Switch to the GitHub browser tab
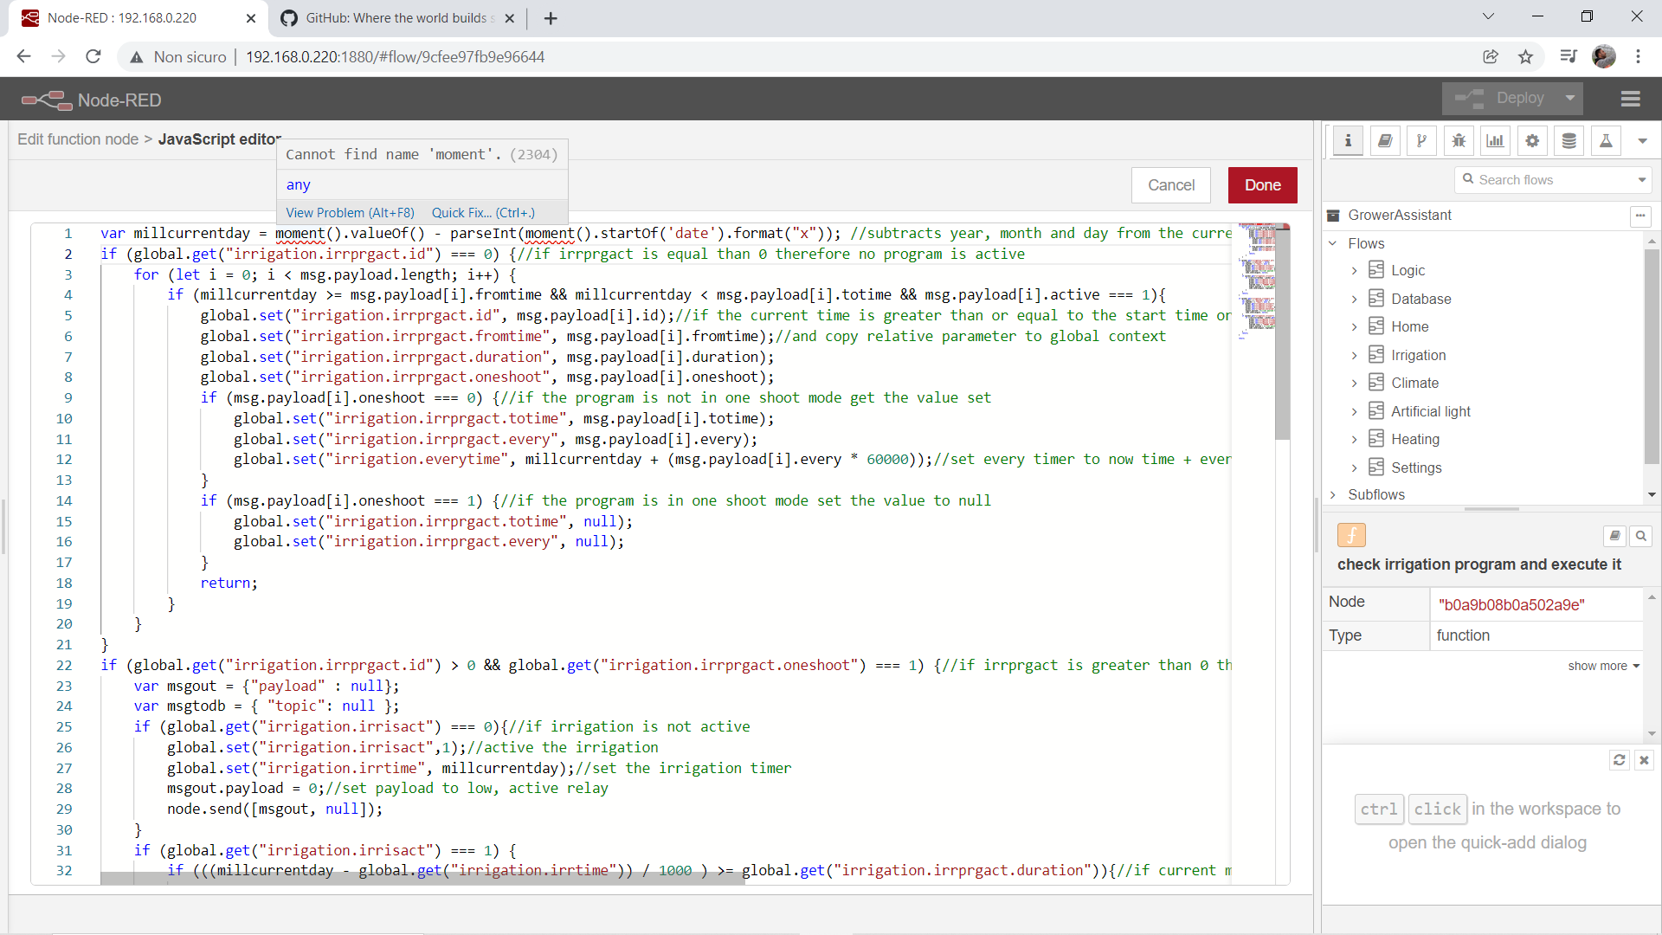 [399, 18]
